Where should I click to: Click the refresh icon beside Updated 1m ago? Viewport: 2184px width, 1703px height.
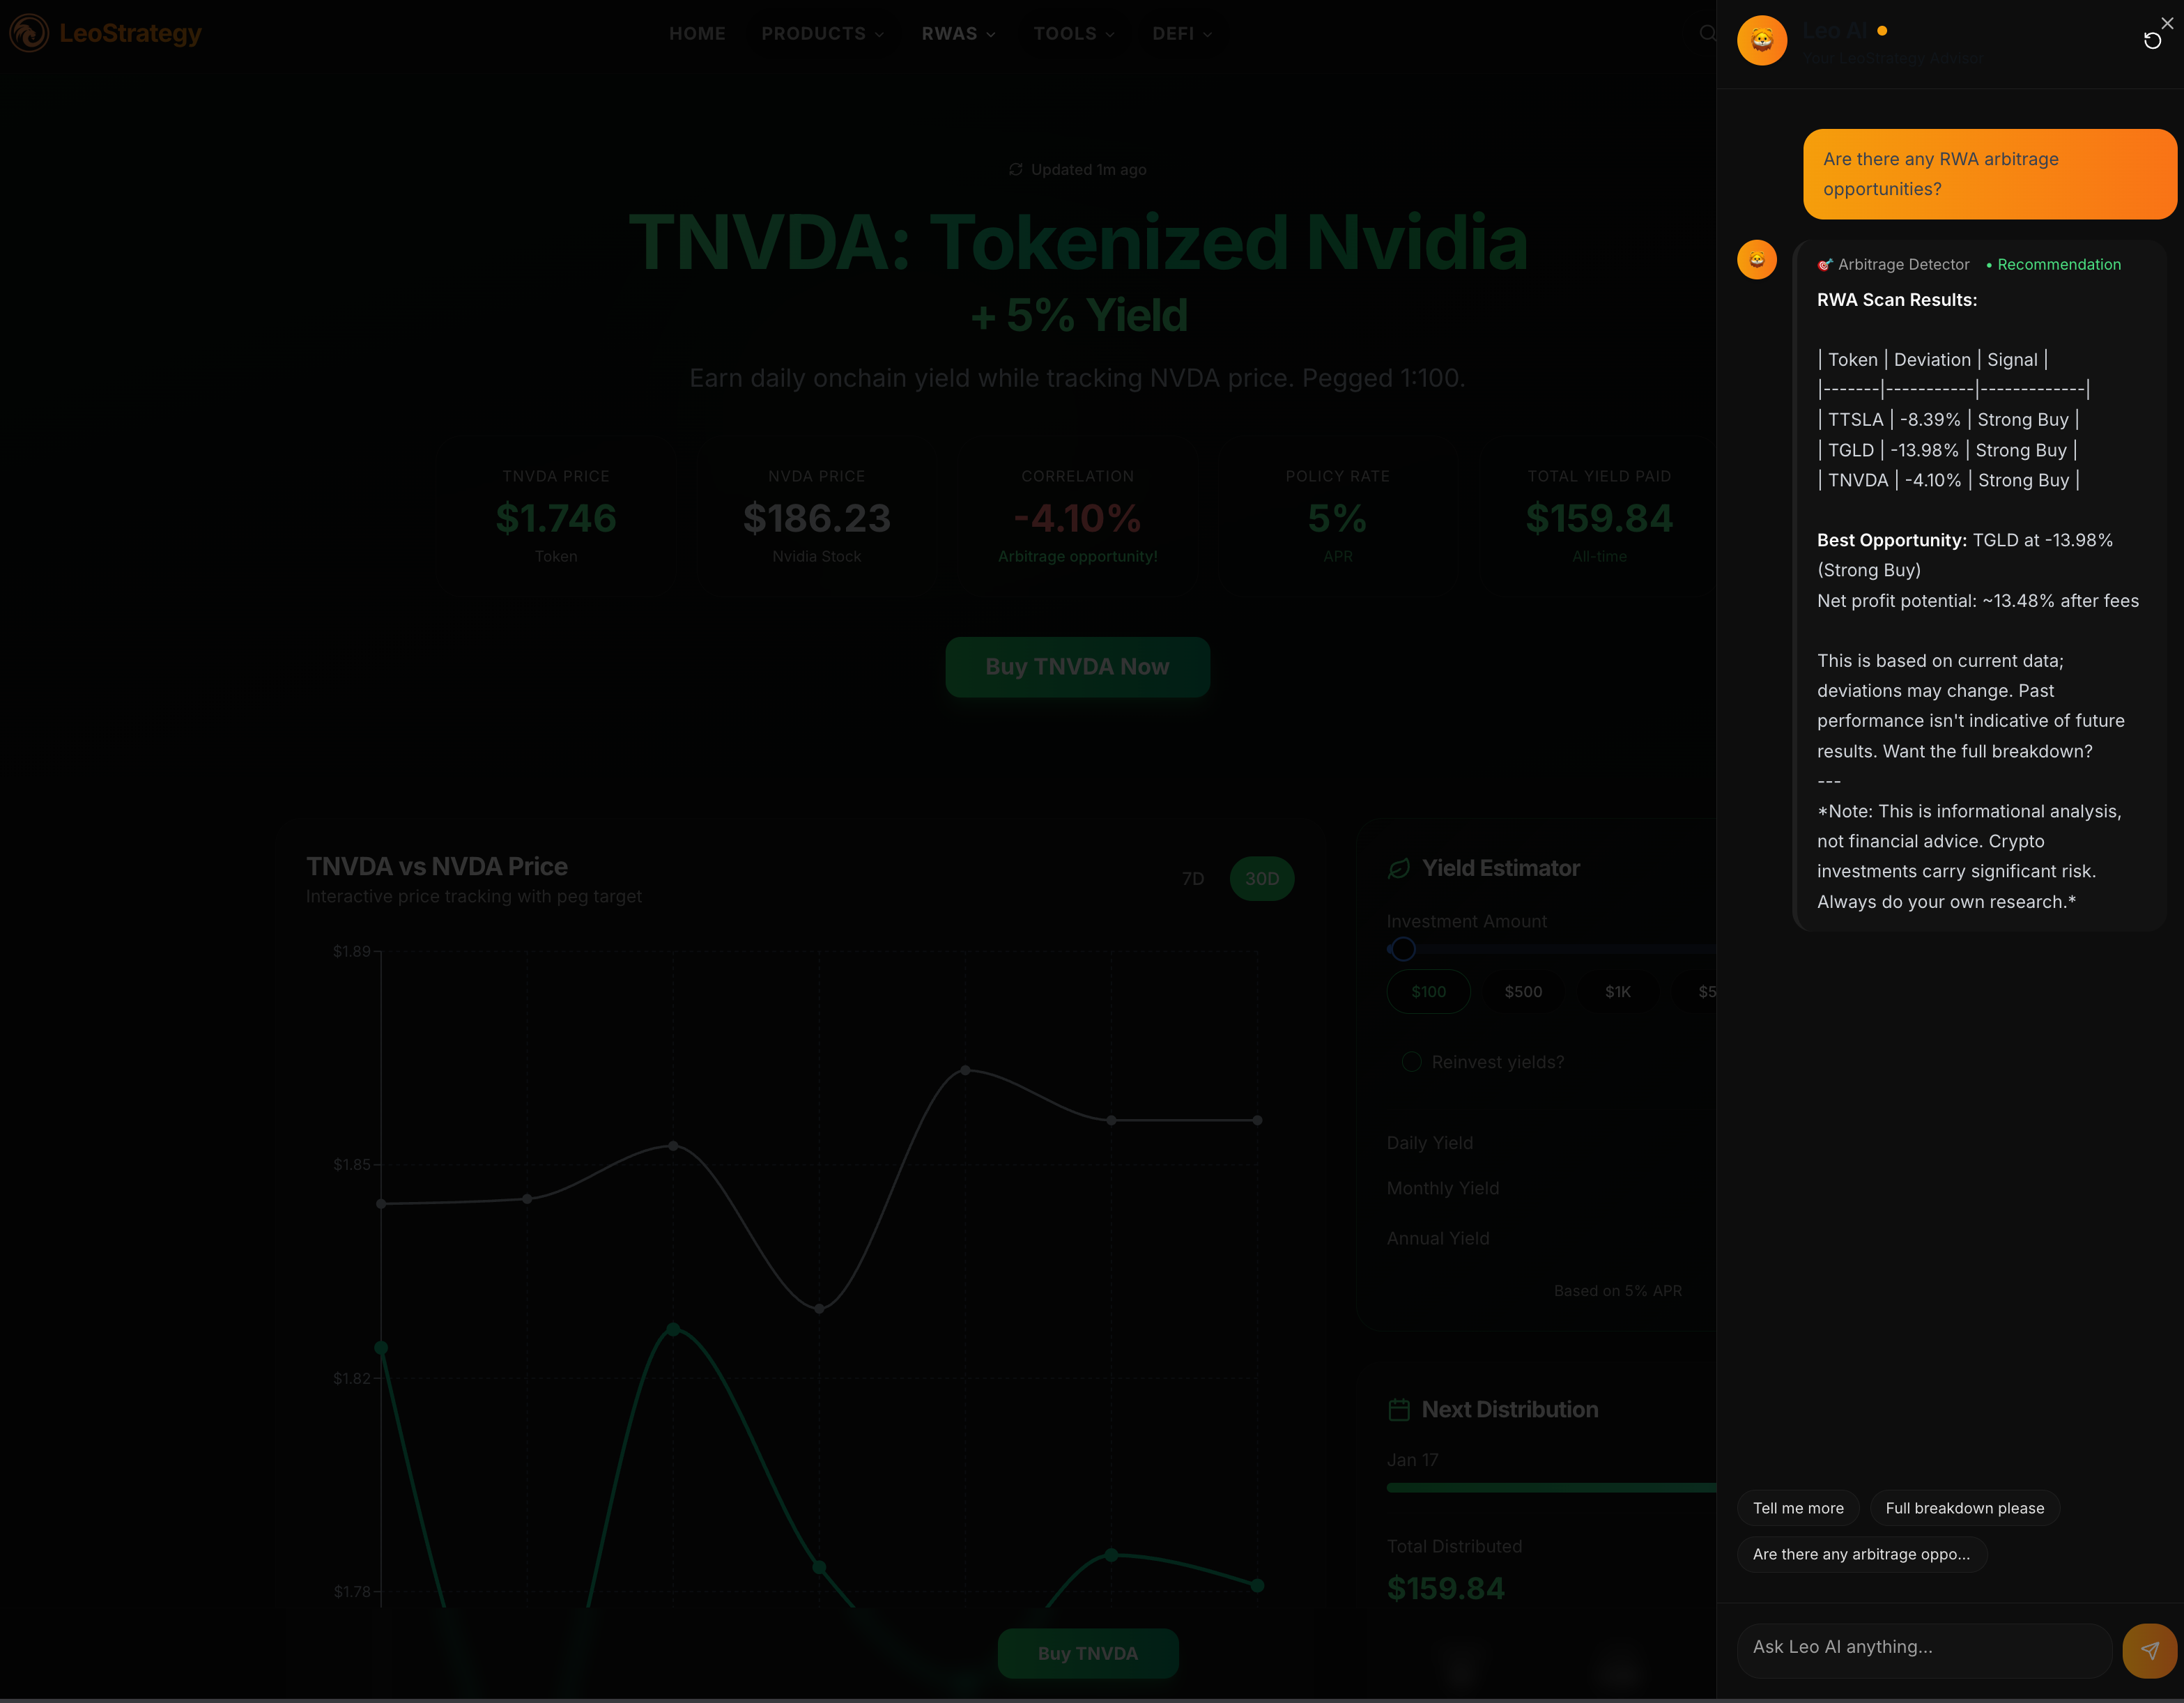point(1016,169)
